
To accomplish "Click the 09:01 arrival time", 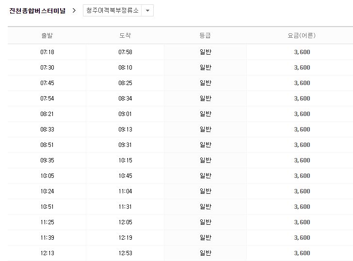I will tap(125, 114).
